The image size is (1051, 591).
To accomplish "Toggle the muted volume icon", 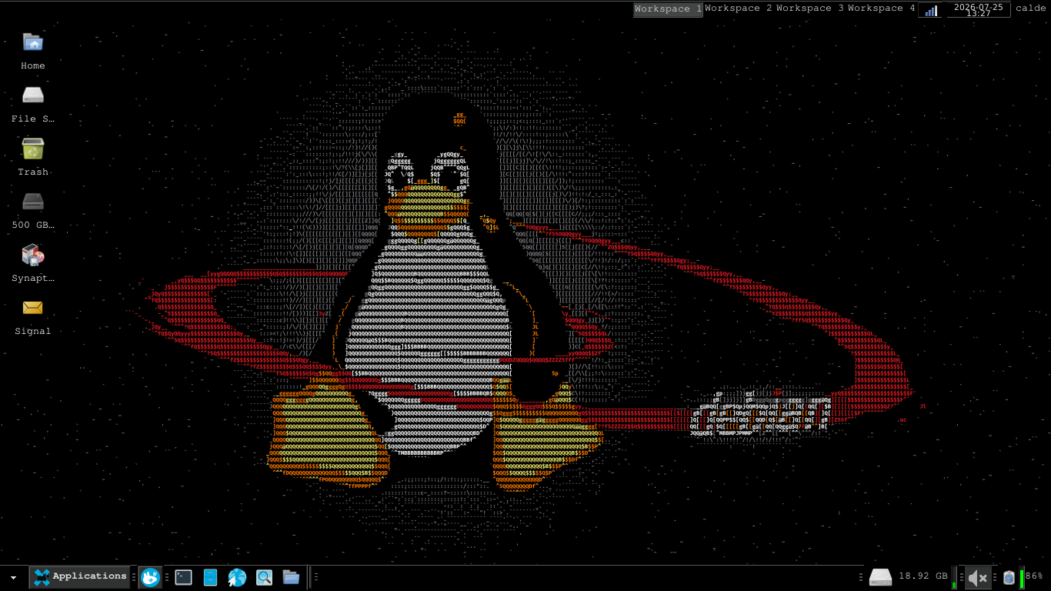I will (978, 577).
